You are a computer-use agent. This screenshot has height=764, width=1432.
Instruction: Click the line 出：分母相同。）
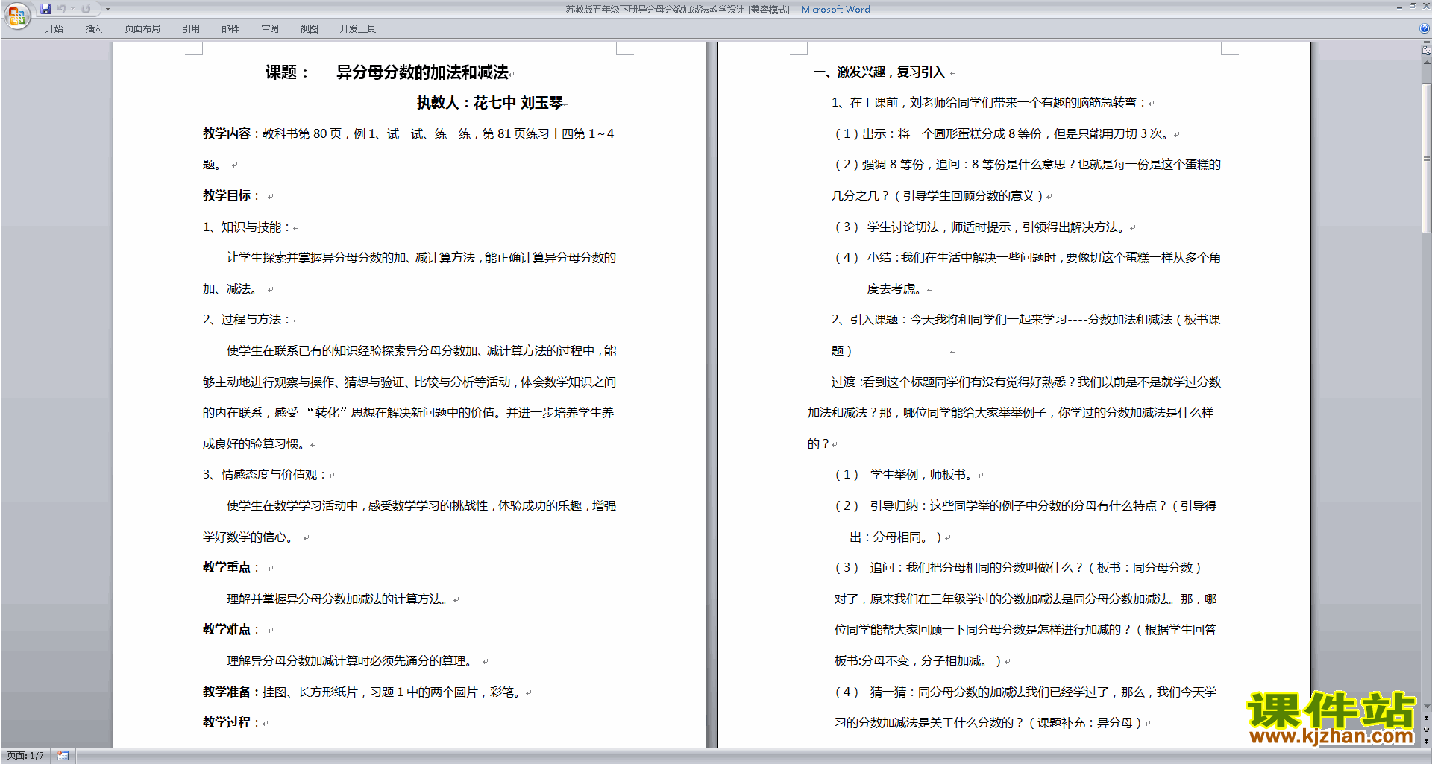pyautogui.click(x=896, y=537)
